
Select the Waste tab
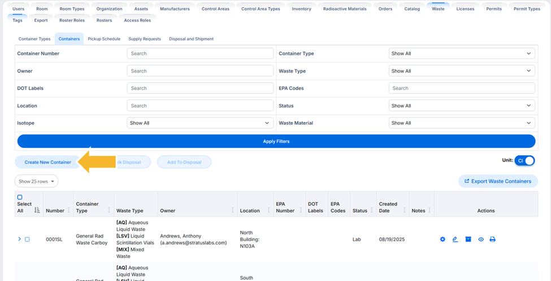point(438,9)
